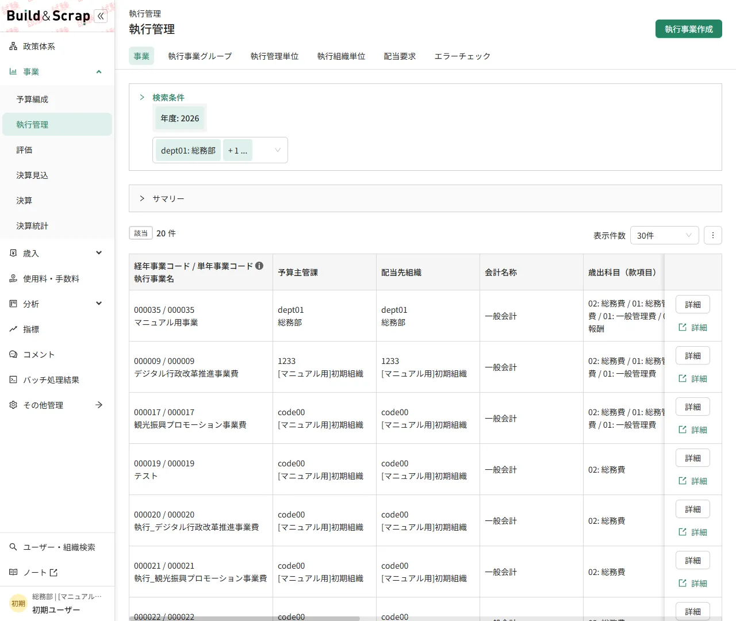This screenshot has height=621, width=736.
Task: Click the 指標 trend line icon
Action: [x=13, y=329]
